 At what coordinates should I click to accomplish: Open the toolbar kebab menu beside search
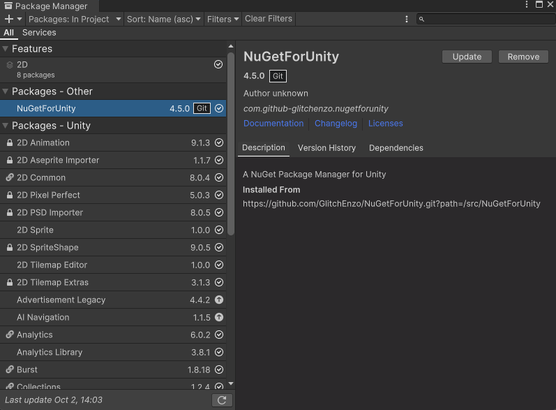[407, 19]
